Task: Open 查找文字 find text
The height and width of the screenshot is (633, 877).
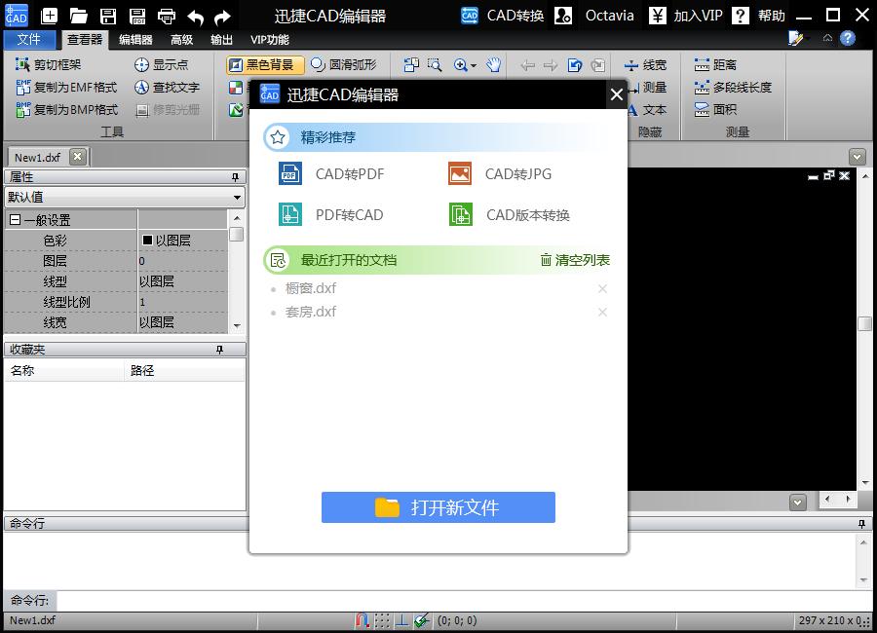Action: pyautogui.click(x=167, y=88)
